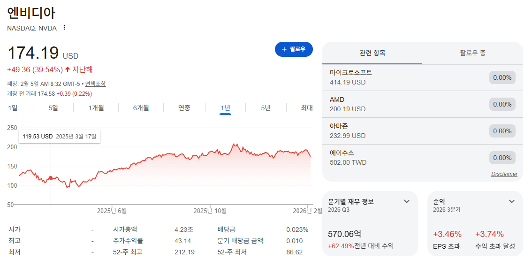Click the 174.19 current price
This screenshot has width=532, height=260.
click(x=33, y=54)
